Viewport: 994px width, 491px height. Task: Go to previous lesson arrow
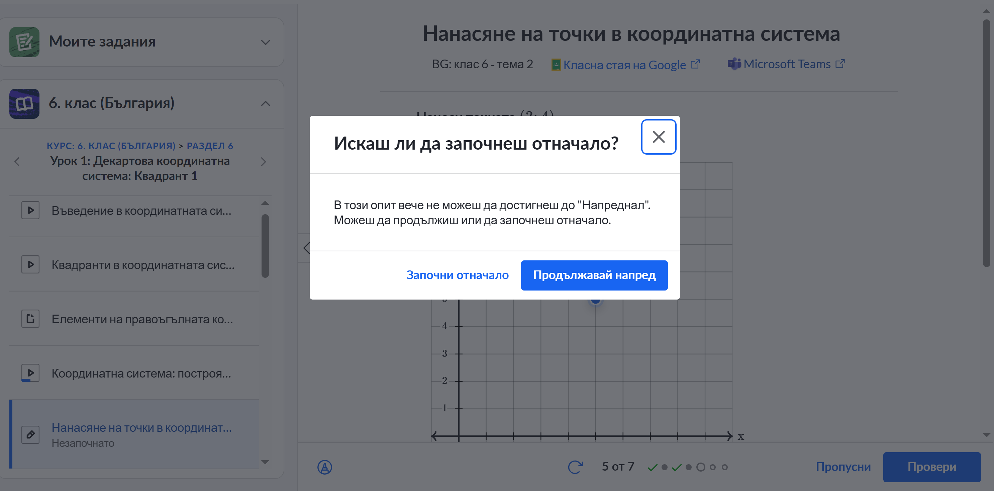click(x=17, y=161)
